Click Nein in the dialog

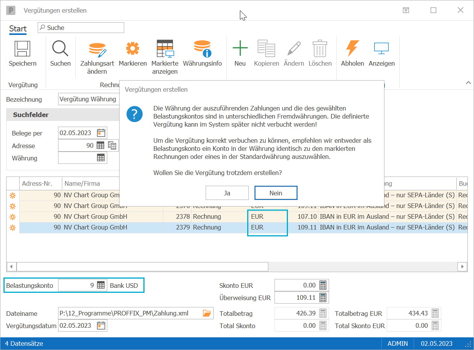pyautogui.click(x=276, y=193)
